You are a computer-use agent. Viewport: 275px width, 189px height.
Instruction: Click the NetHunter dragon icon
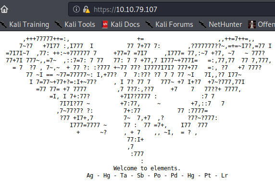[x=203, y=24]
